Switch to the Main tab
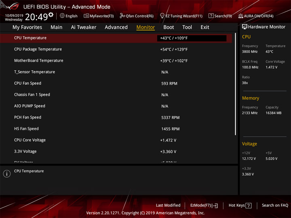 click(x=57, y=27)
